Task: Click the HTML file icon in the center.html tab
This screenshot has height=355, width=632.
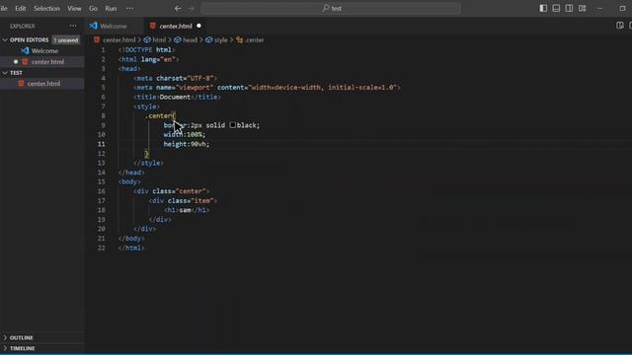Action: click(152, 26)
